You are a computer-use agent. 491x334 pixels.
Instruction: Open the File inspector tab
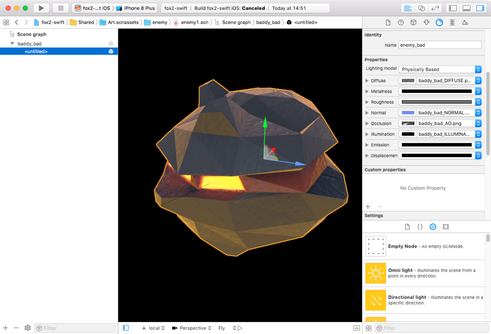tap(388, 23)
